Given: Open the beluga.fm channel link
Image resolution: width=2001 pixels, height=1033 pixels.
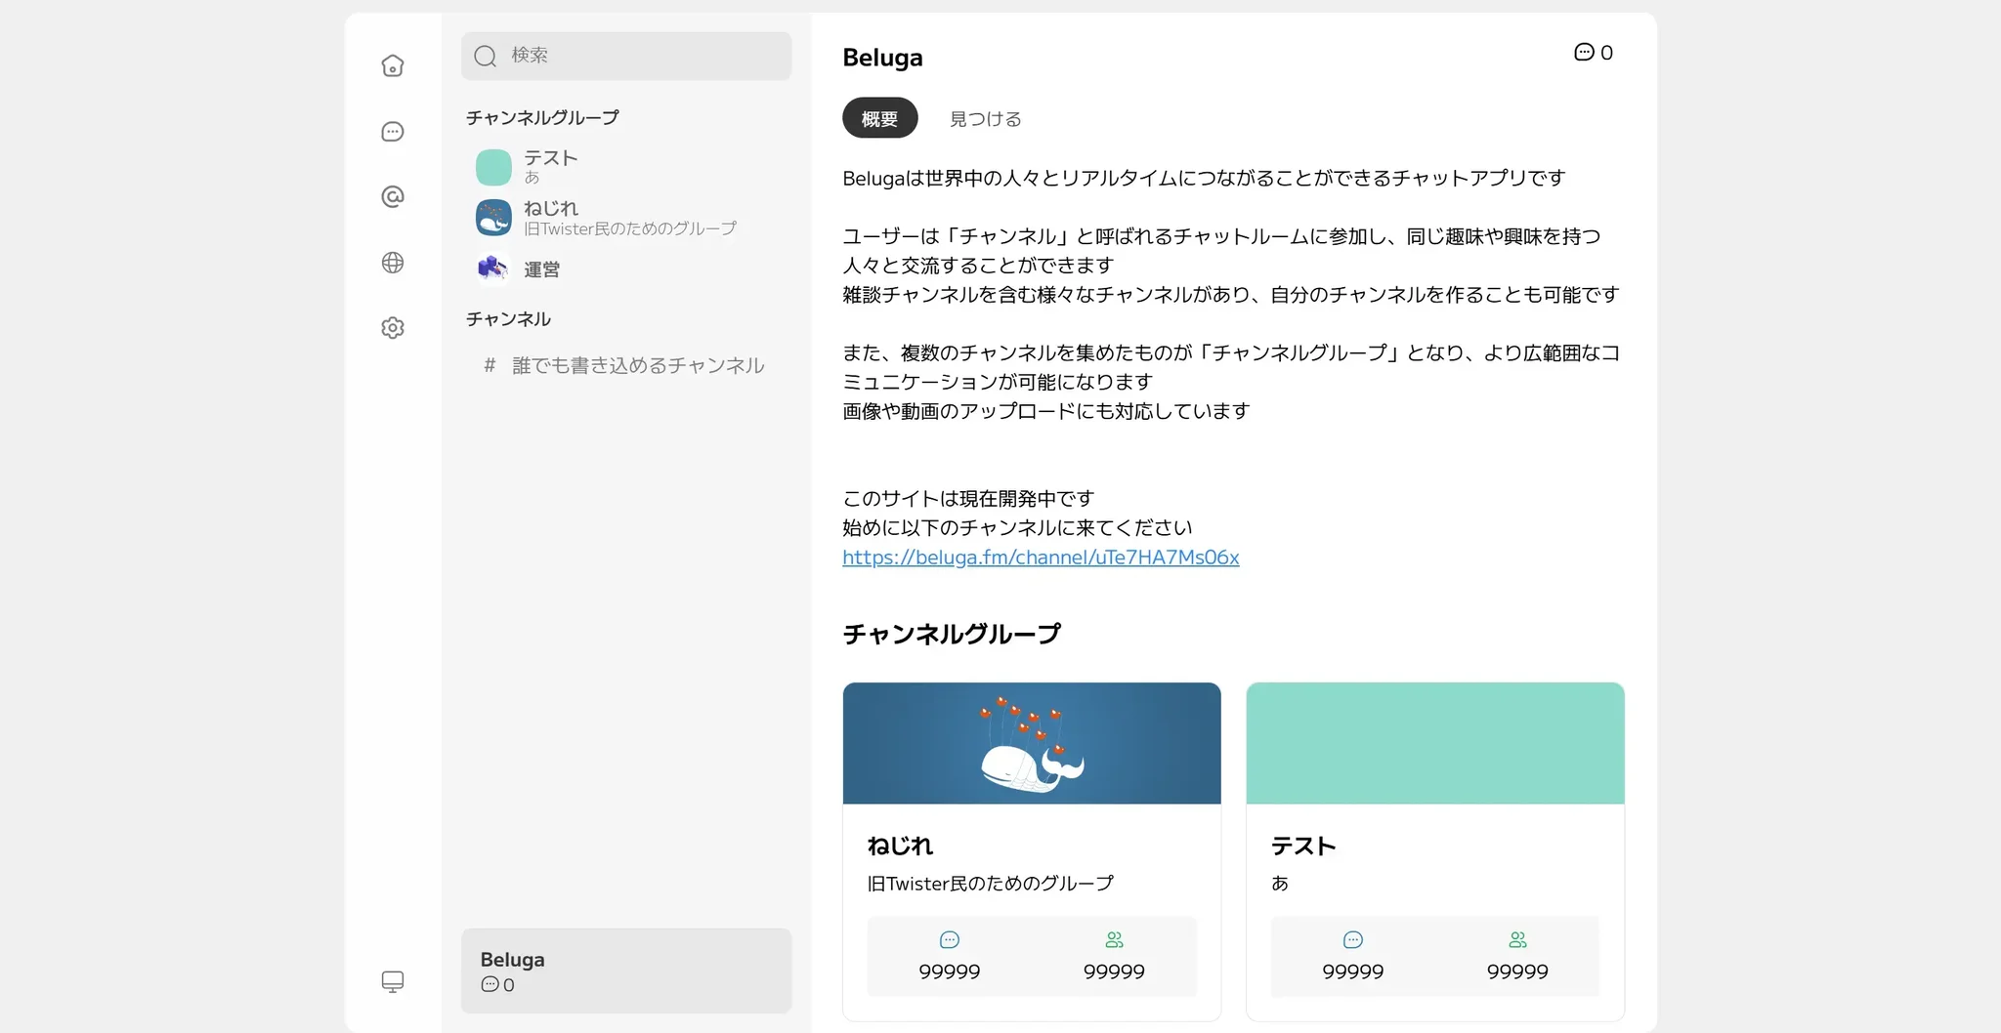Looking at the screenshot, I should tap(1041, 558).
